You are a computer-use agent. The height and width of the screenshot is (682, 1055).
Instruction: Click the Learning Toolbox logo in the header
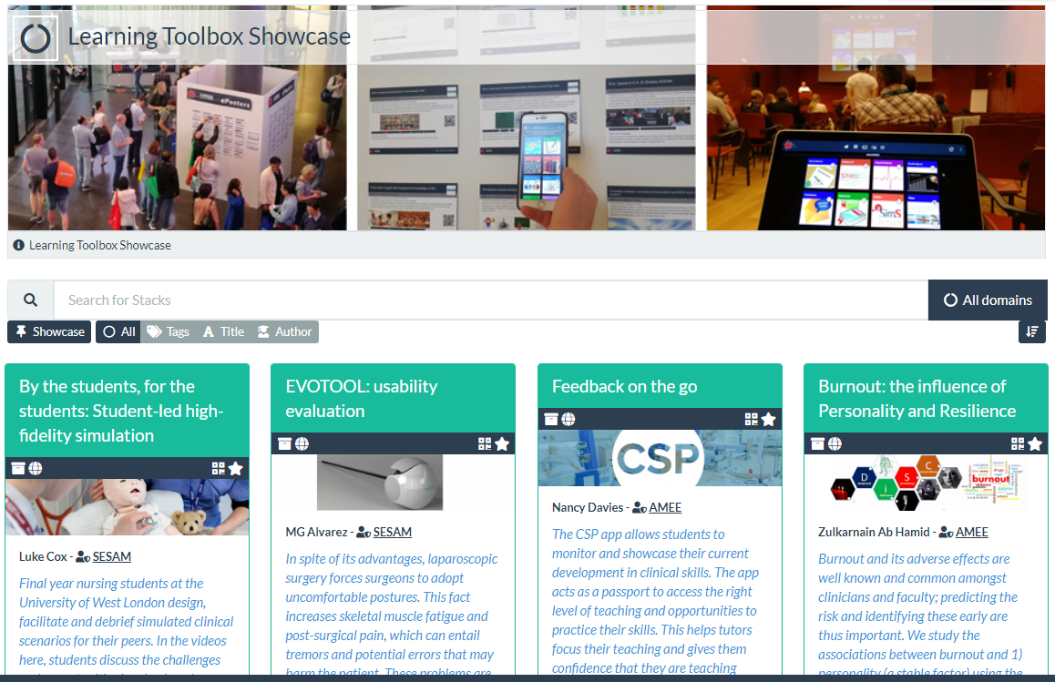35,36
